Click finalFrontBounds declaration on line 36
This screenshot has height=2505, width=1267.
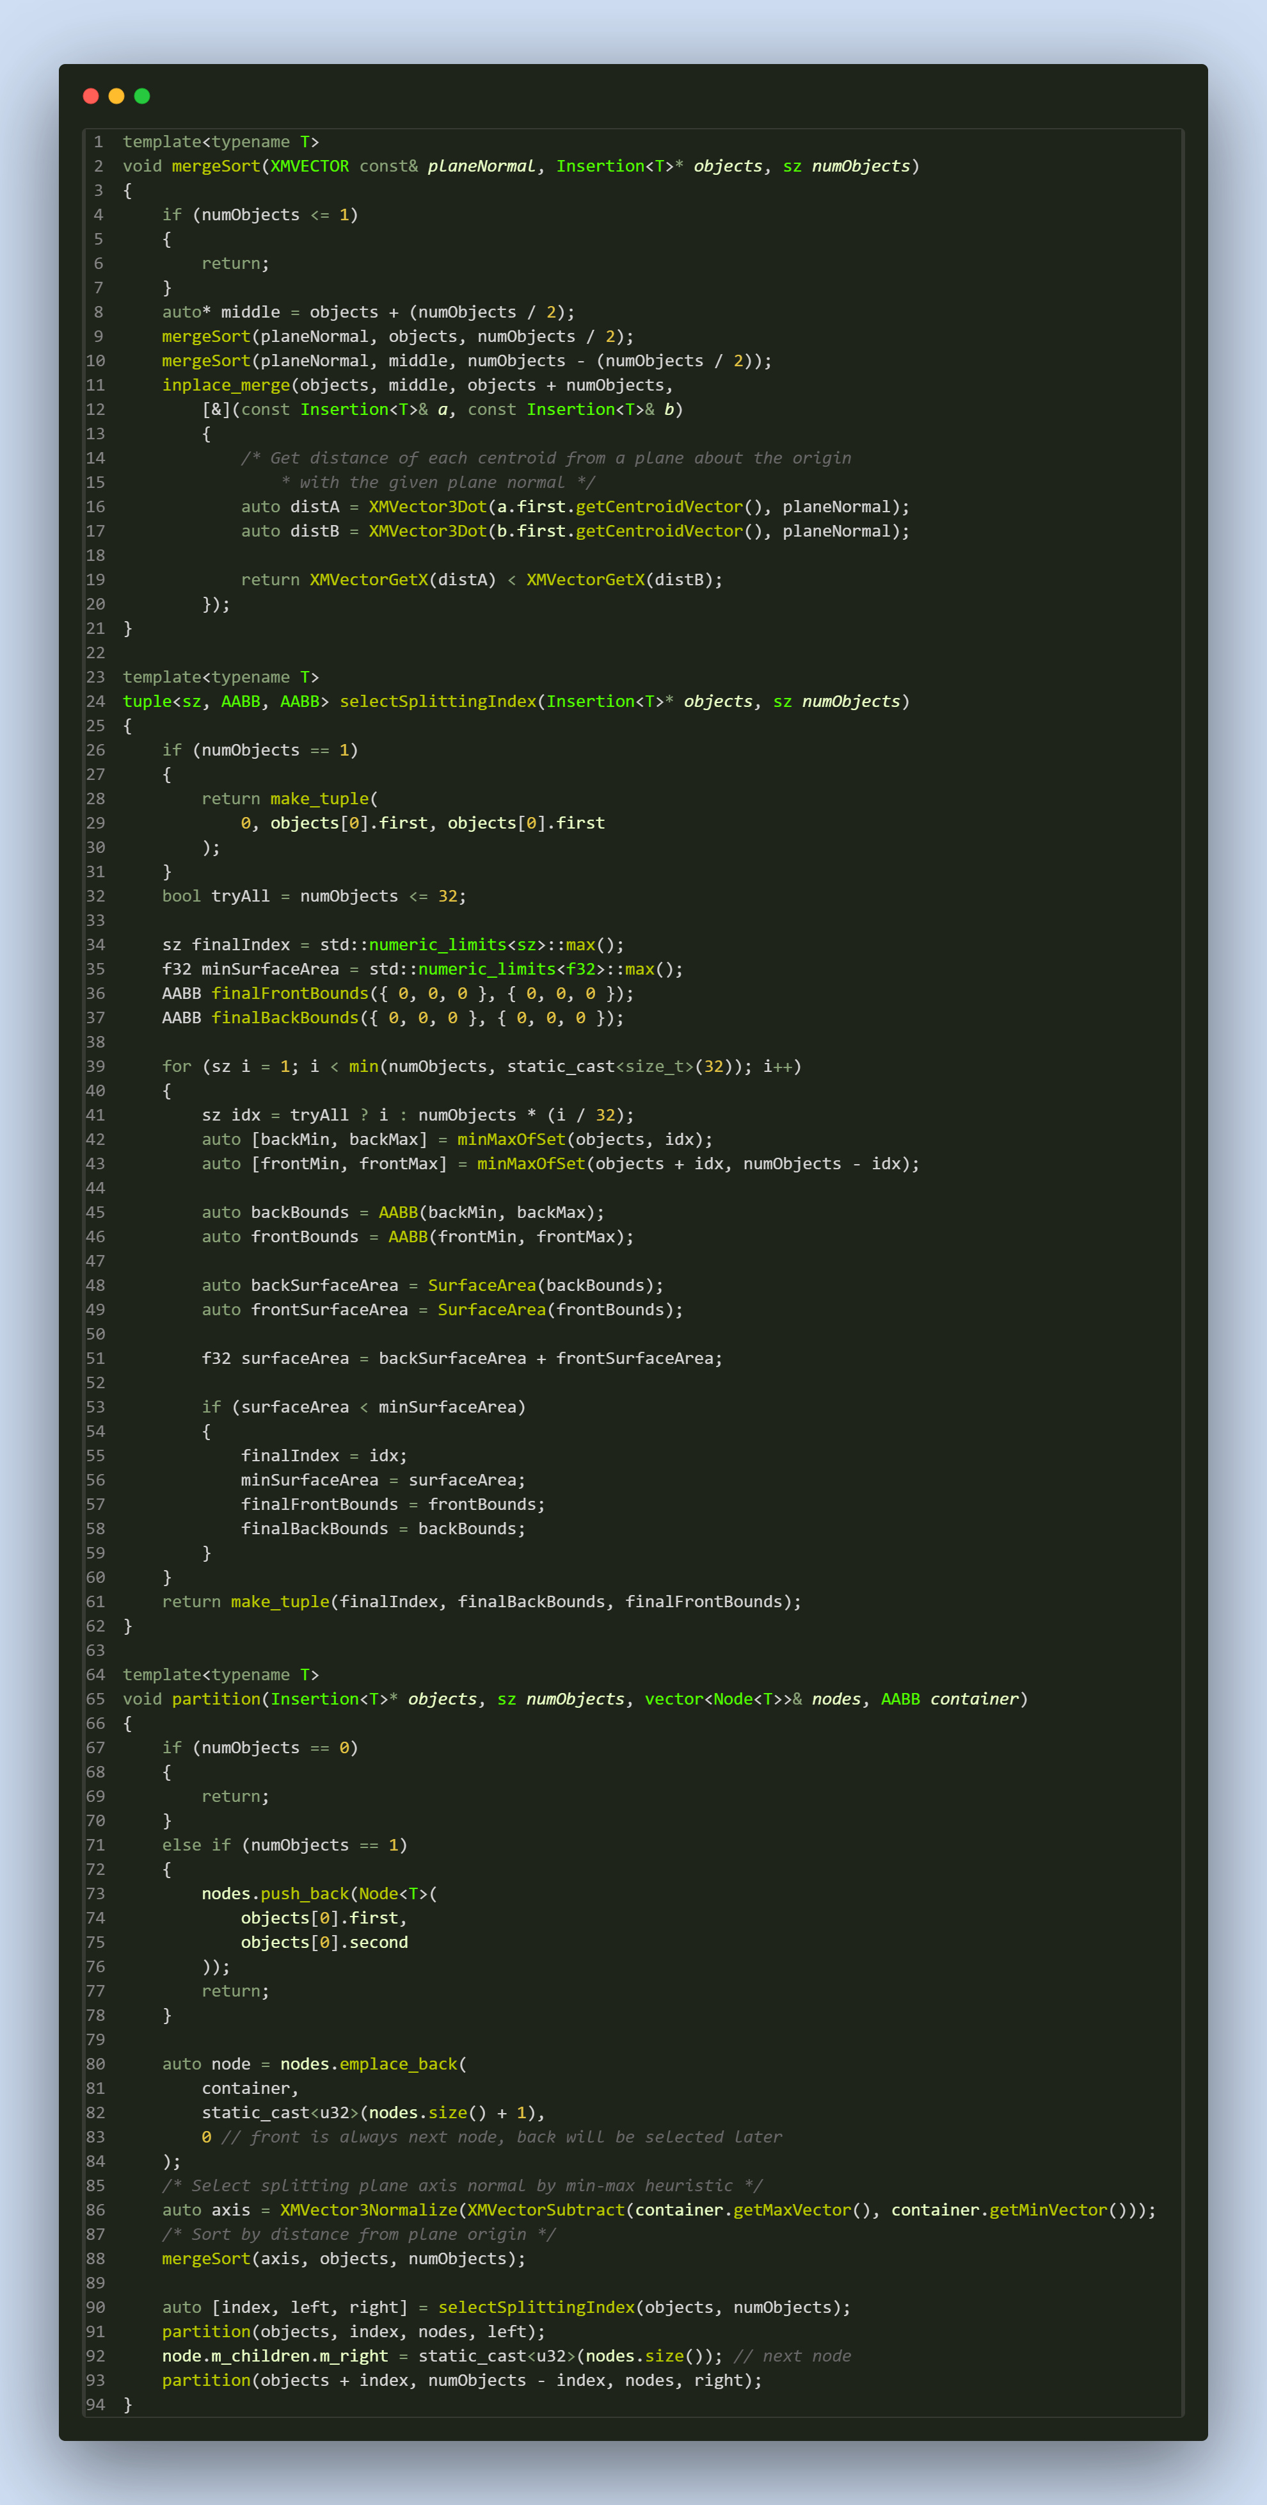click(289, 993)
